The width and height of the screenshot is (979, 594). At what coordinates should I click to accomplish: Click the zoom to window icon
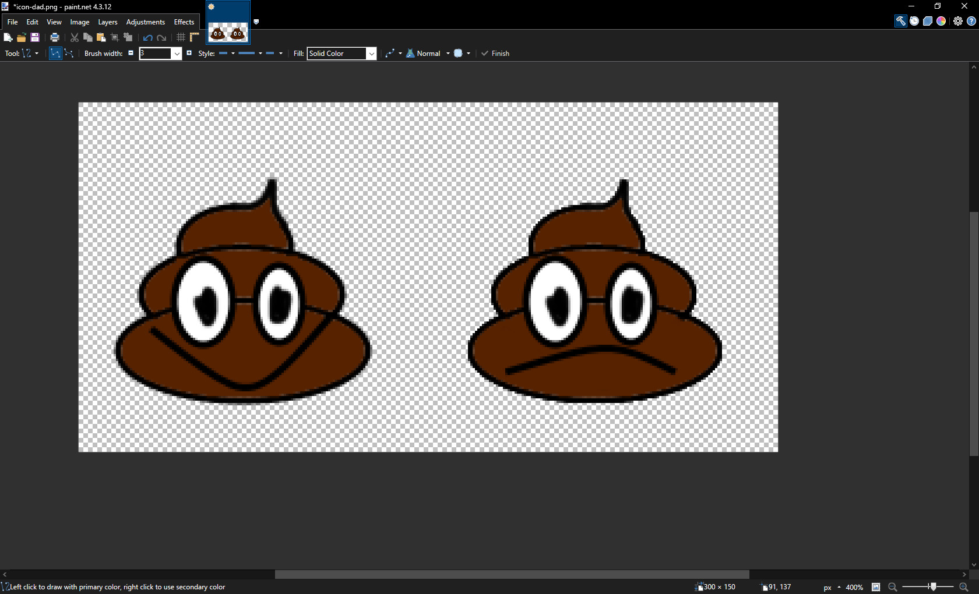point(876,587)
